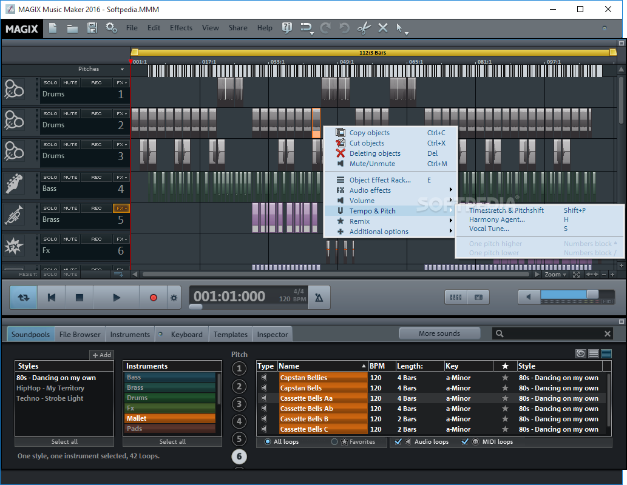The image size is (627, 485).
Task: Click the metronome icon
Action: (319, 298)
